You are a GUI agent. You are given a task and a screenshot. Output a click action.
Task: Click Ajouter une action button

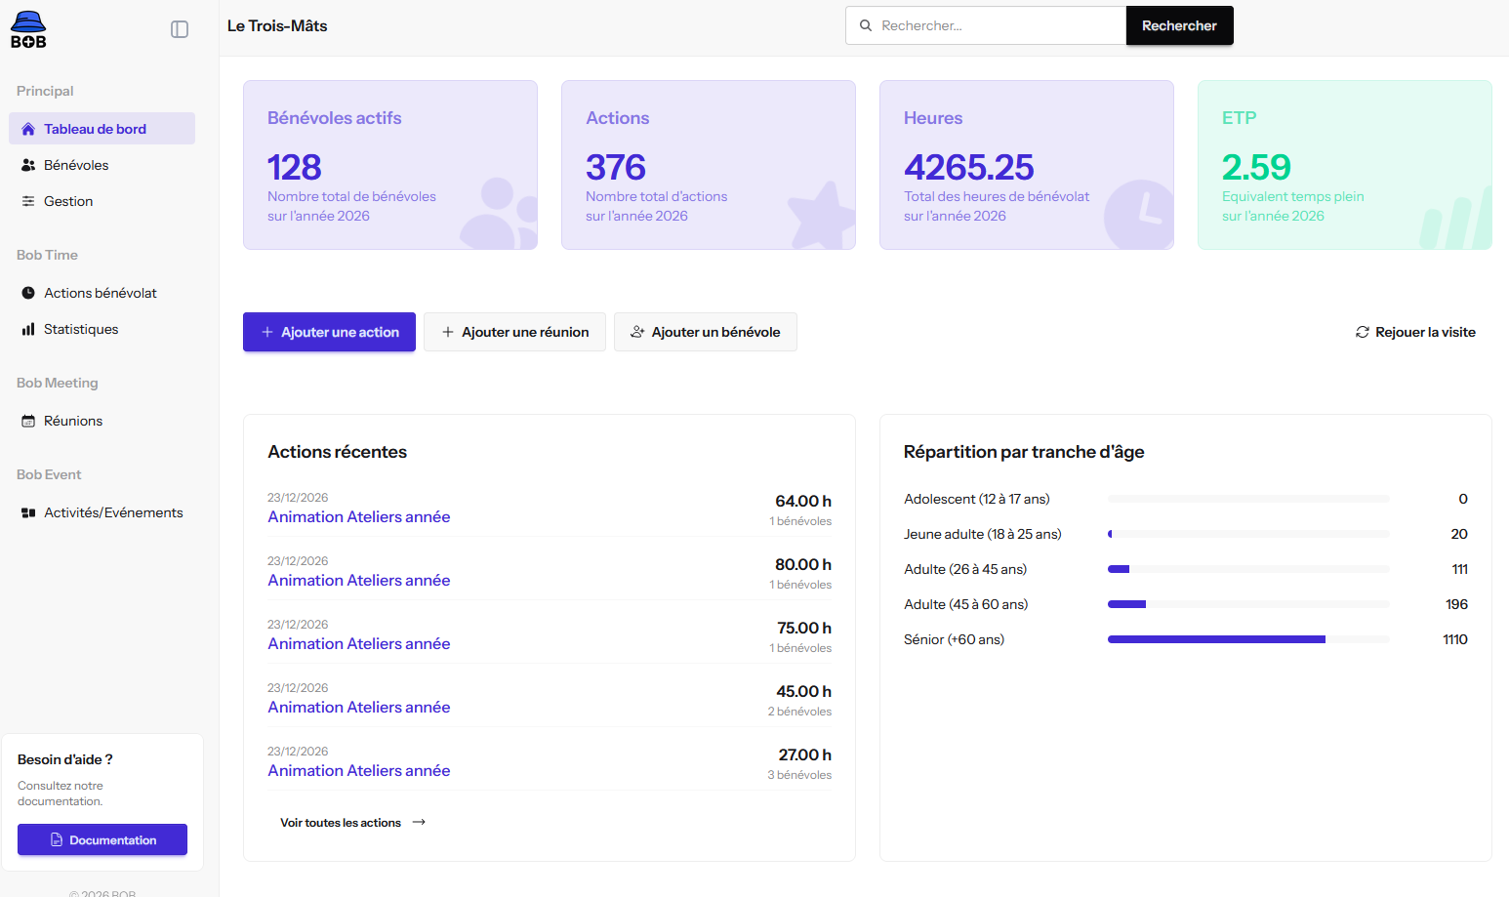(x=329, y=332)
